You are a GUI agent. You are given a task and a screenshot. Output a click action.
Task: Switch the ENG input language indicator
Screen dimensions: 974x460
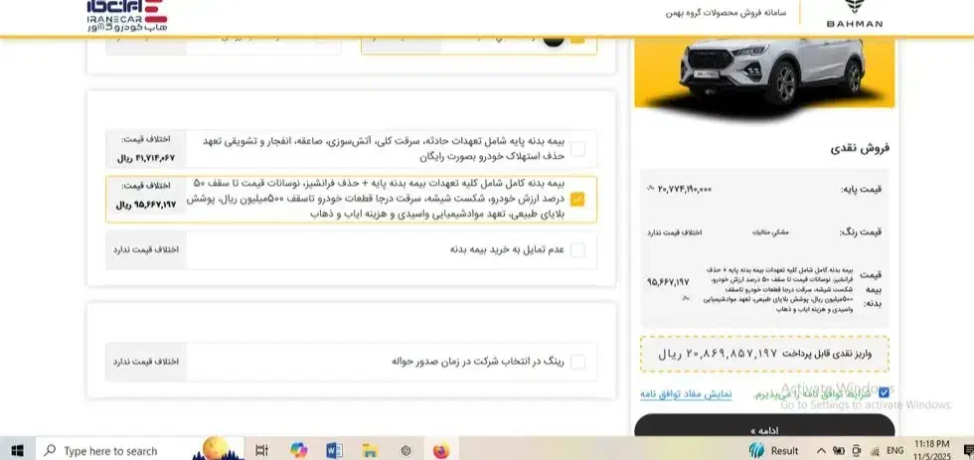(x=894, y=451)
